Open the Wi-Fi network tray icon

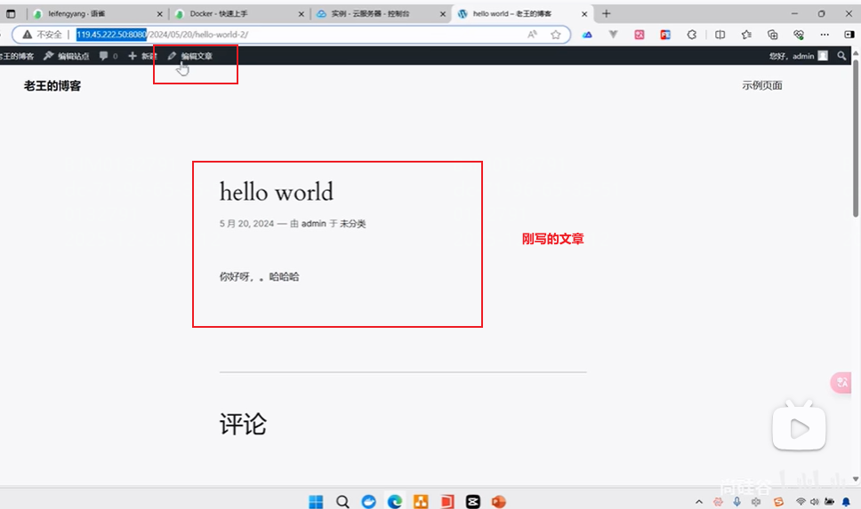801,502
